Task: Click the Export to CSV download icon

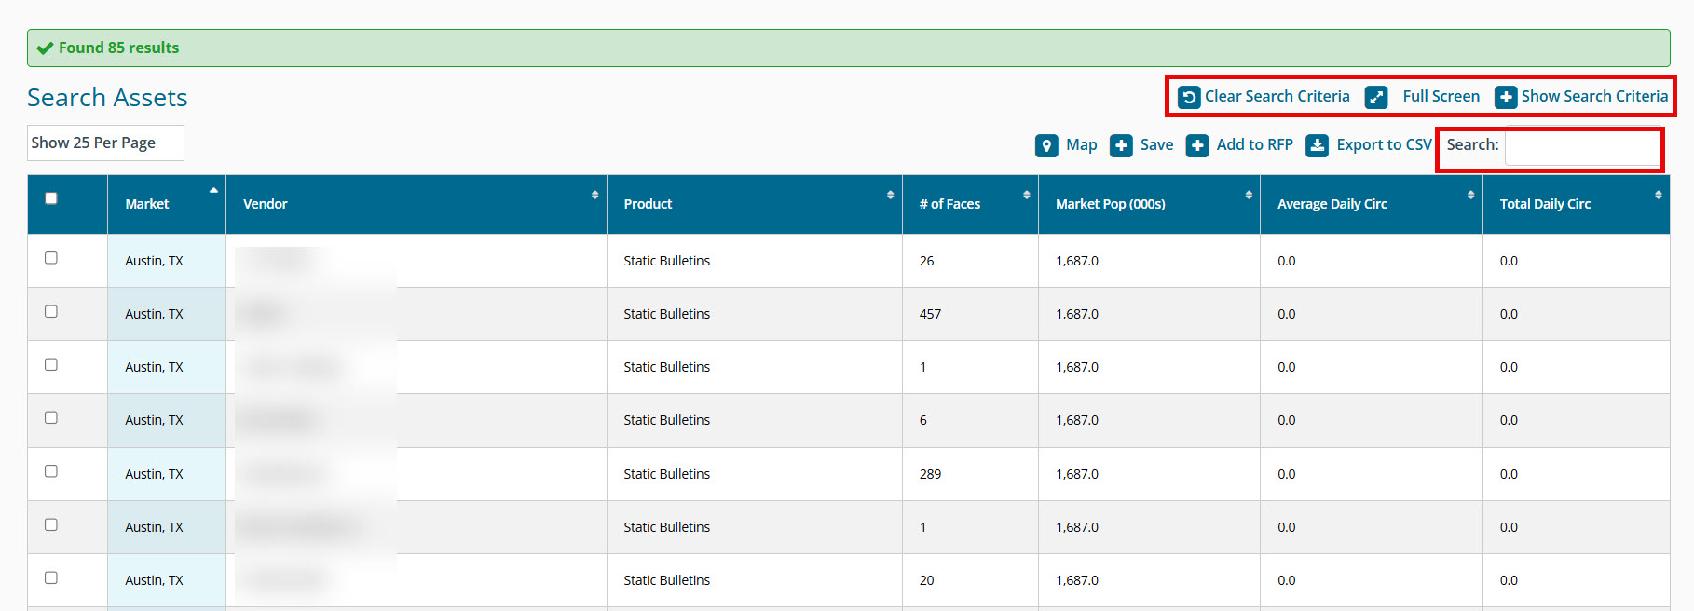Action: [x=1317, y=145]
